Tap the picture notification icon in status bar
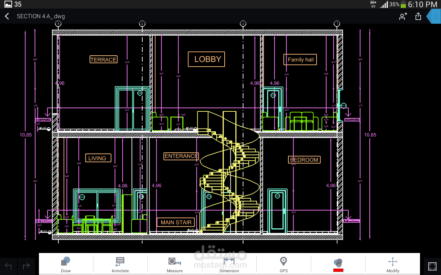 8,4
